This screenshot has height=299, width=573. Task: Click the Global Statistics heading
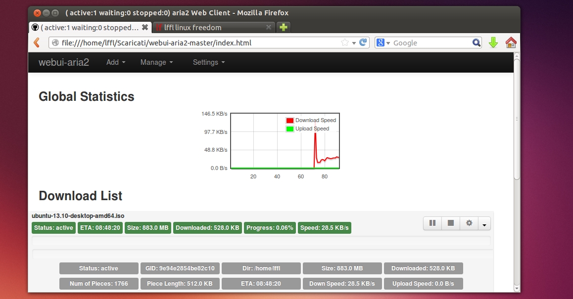(87, 97)
